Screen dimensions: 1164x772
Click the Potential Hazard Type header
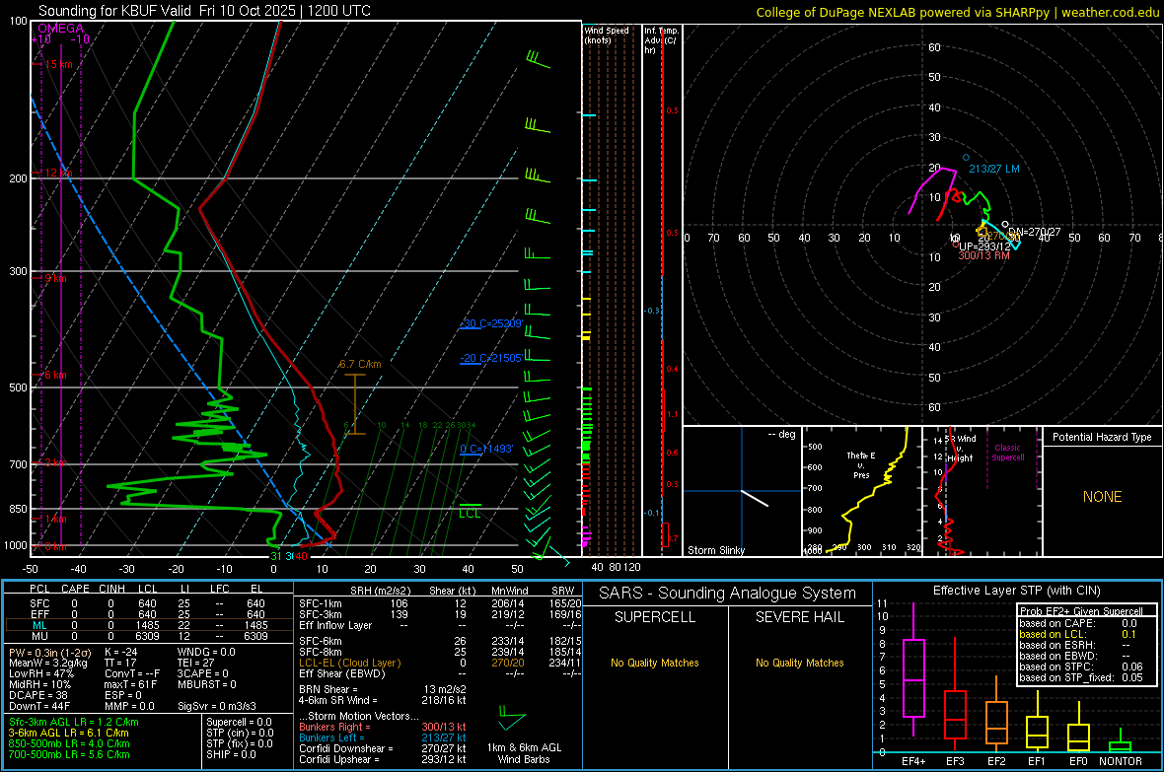[1102, 437]
